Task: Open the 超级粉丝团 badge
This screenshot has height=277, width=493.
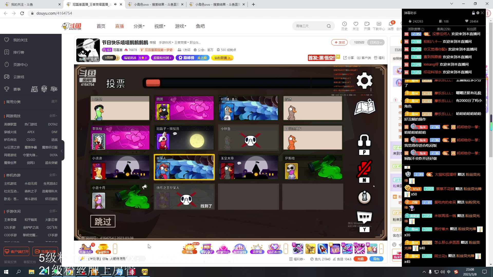Action: point(162,58)
